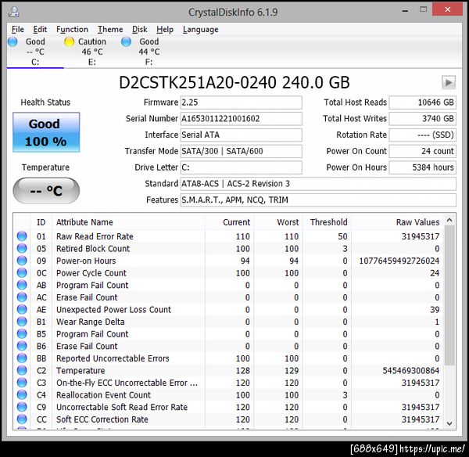Click the Transfer Mode field
Image resolution: width=469 pixels, height=457 pixels.
241,151
